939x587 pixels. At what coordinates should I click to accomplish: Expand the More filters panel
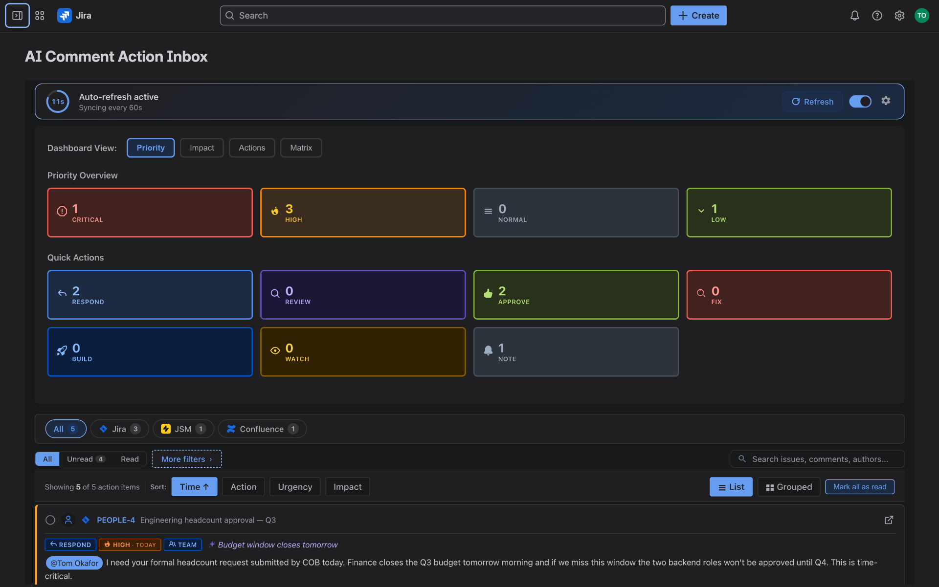tap(186, 459)
